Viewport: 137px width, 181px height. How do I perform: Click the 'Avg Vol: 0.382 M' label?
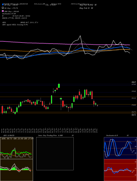tap(88, 5)
